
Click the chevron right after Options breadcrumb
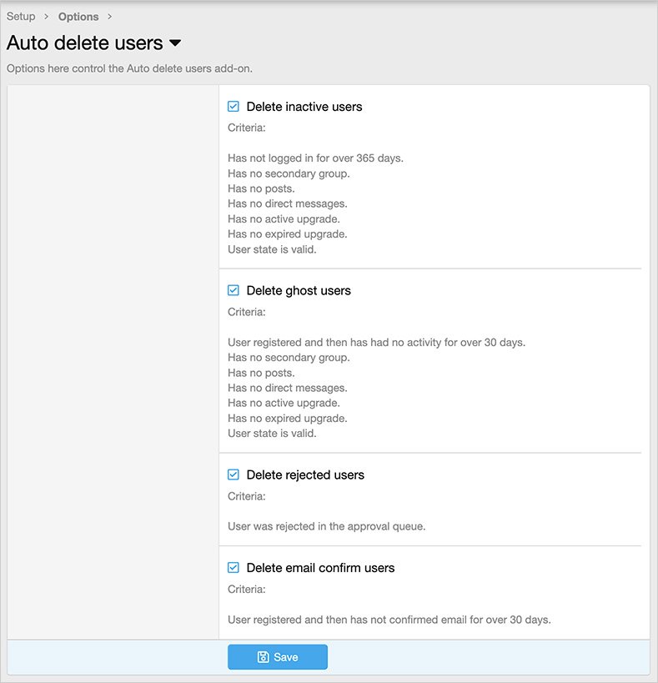coord(109,17)
